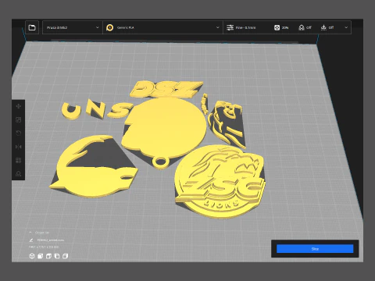Click the job name text field
This screenshot has width=375, height=281.
coord(50,240)
